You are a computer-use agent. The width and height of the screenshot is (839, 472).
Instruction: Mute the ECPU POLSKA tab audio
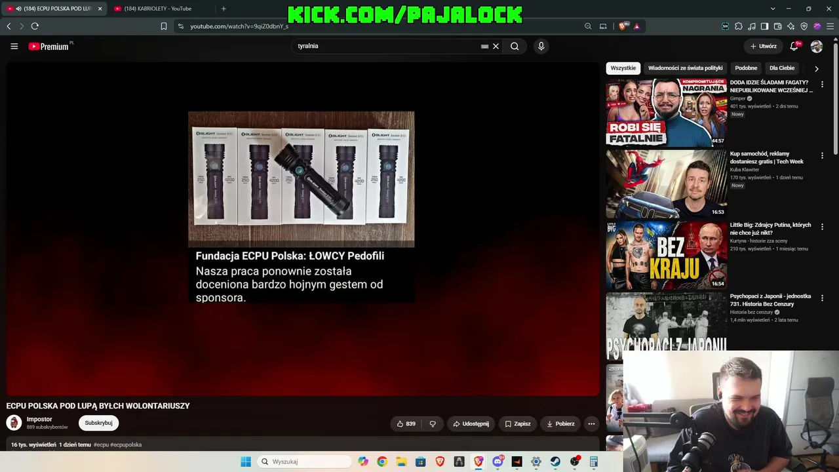pos(18,9)
